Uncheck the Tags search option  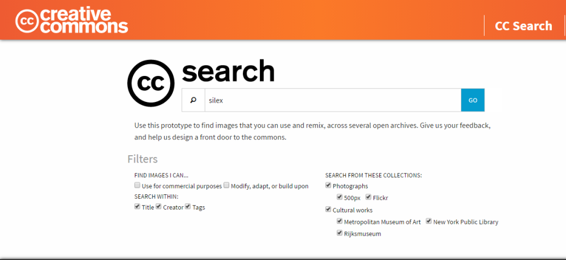(188, 207)
